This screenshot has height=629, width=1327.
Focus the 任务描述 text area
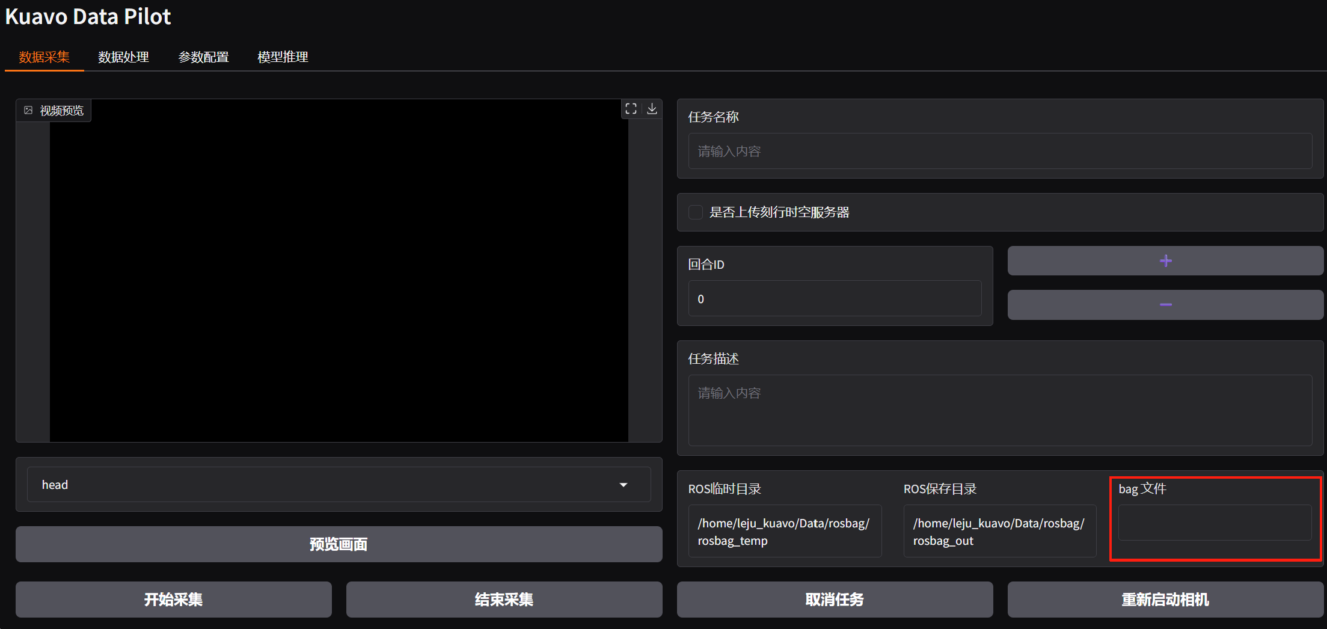coord(1000,410)
